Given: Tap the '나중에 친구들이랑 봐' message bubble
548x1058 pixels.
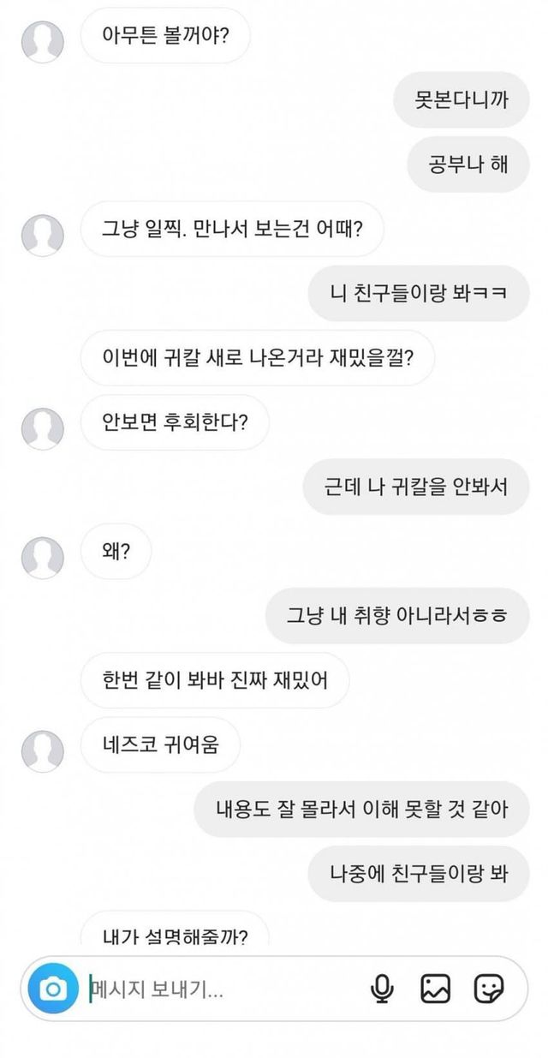Looking at the screenshot, I should 418,873.
